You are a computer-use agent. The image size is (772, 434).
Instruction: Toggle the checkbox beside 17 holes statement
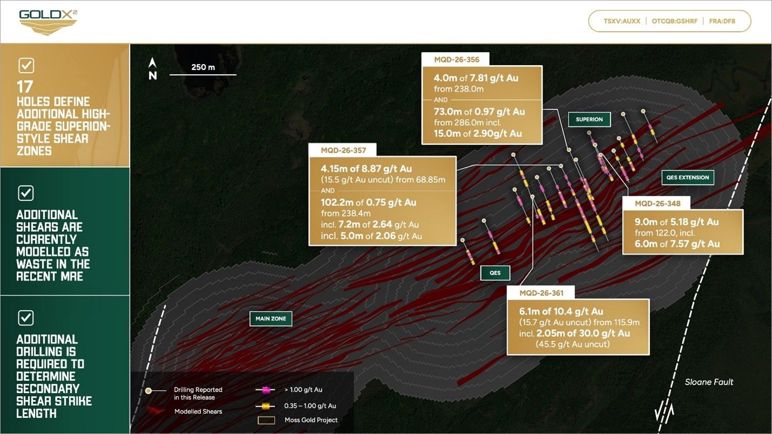25,65
